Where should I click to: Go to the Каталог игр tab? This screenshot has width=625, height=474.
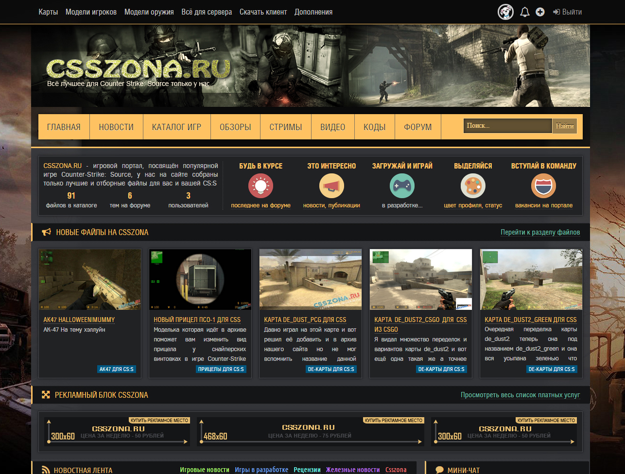point(176,127)
